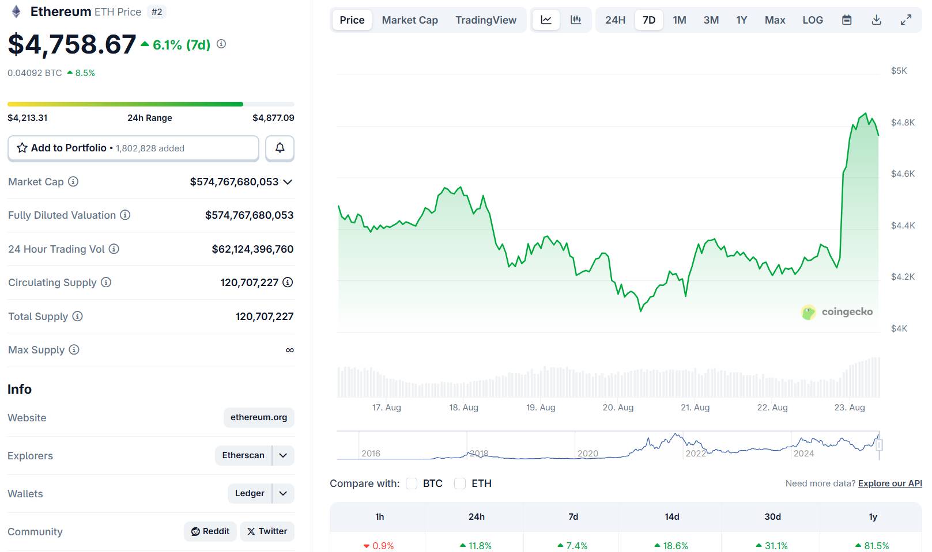The width and height of the screenshot is (932, 552).
Task: Click the $62,124,396,760 trading volume value
Action: pyautogui.click(x=252, y=249)
